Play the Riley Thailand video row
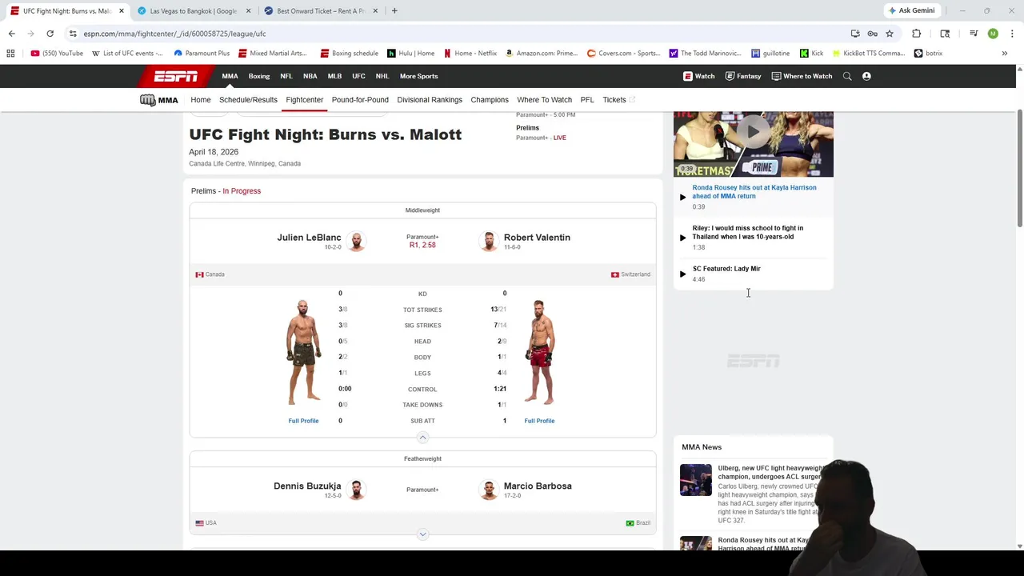This screenshot has height=576, width=1024. (753, 238)
